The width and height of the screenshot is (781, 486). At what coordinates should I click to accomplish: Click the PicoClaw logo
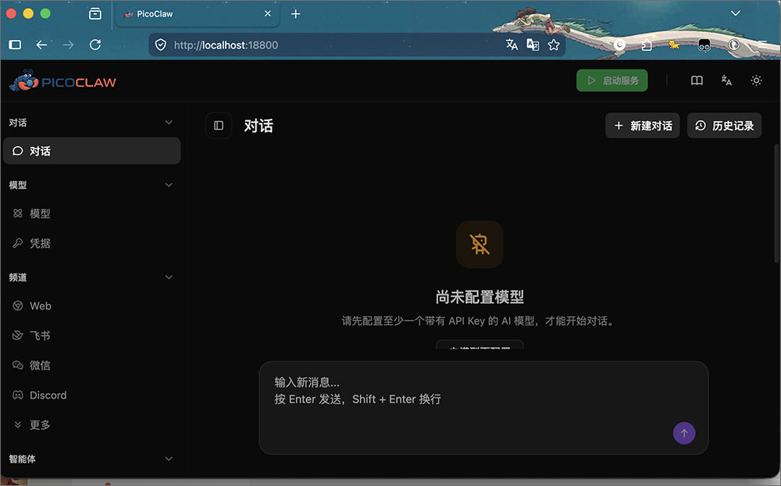point(62,81)
